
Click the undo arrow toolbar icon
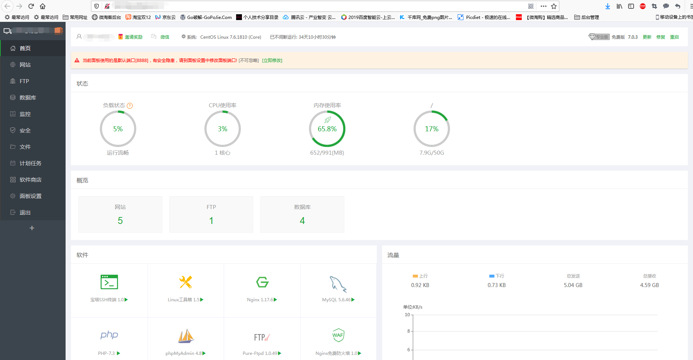pos(678,6)
